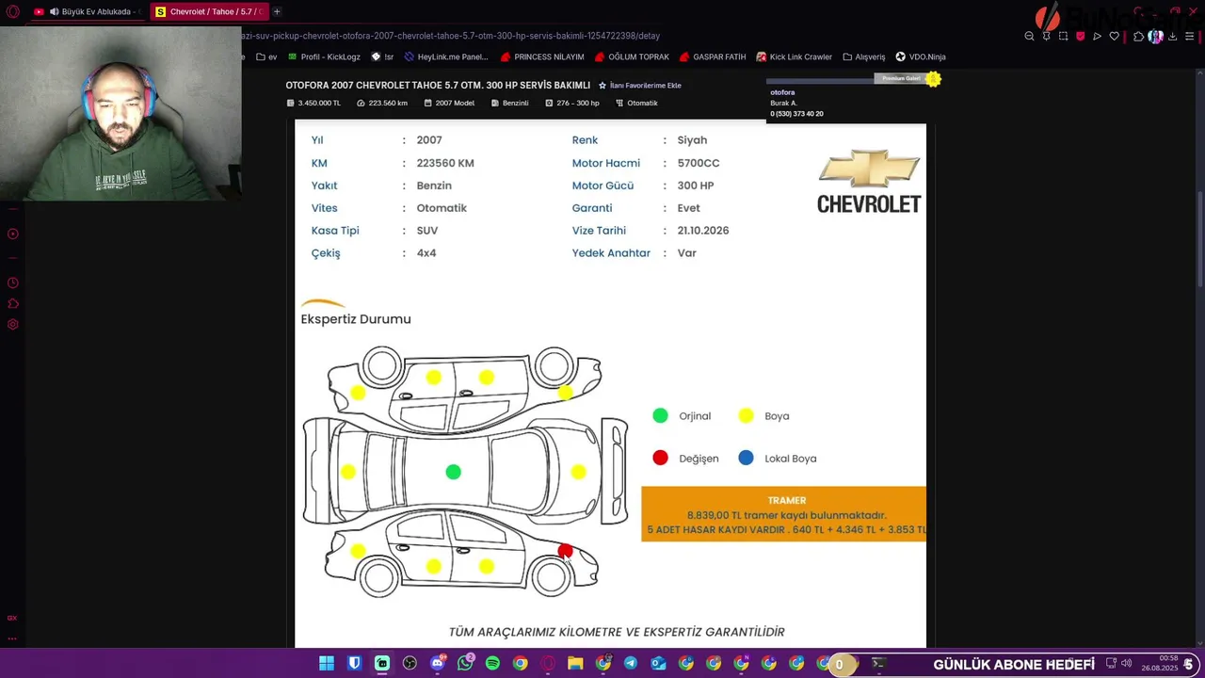Open a new browser tab with plus
The height and width of the screenshot is (678, 1205).
[x=277, y=11]
